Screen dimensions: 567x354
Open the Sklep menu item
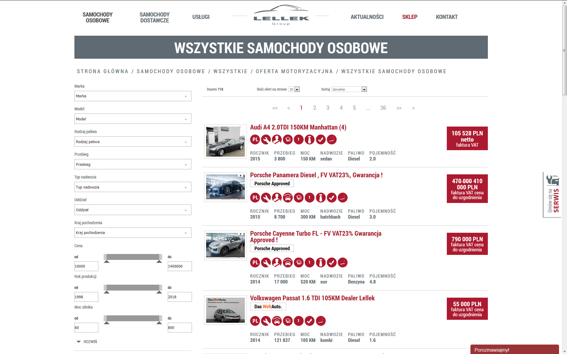click(x=410, y=17)
